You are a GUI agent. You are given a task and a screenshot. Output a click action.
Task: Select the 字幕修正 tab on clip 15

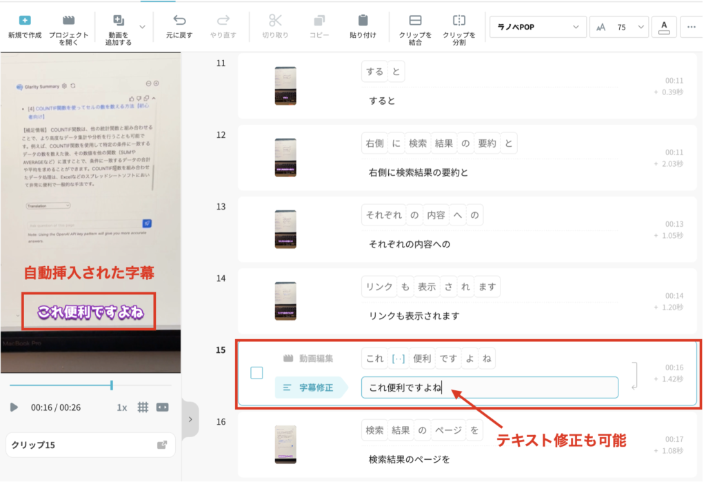point(308,387)
